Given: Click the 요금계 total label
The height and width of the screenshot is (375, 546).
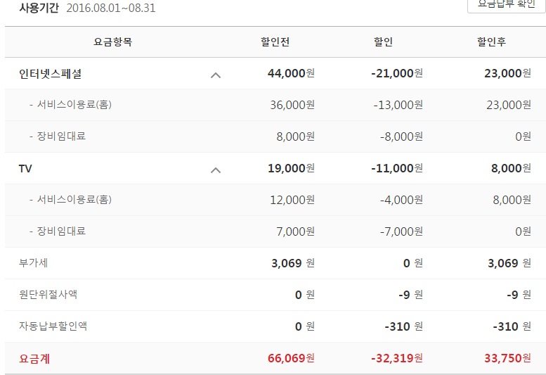Looking at the screenshot, I should [x=34, y=358].
